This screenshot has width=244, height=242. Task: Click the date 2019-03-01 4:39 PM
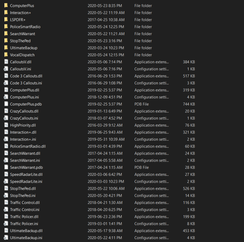(x=105, y=146)
